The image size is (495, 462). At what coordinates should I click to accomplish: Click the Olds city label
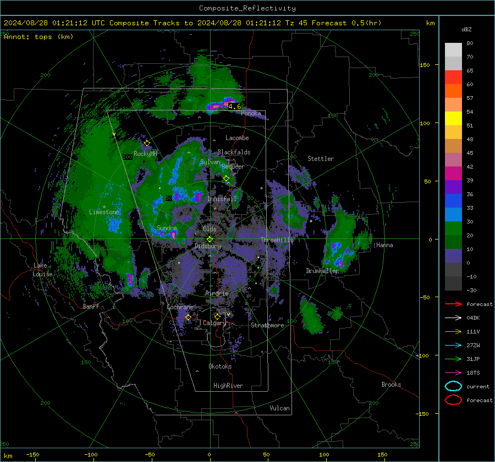click(210, 229)
